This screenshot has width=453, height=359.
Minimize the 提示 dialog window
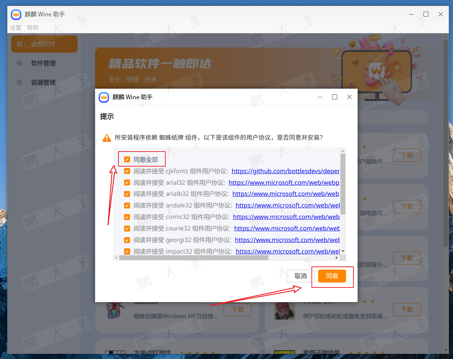pos(320,97)
